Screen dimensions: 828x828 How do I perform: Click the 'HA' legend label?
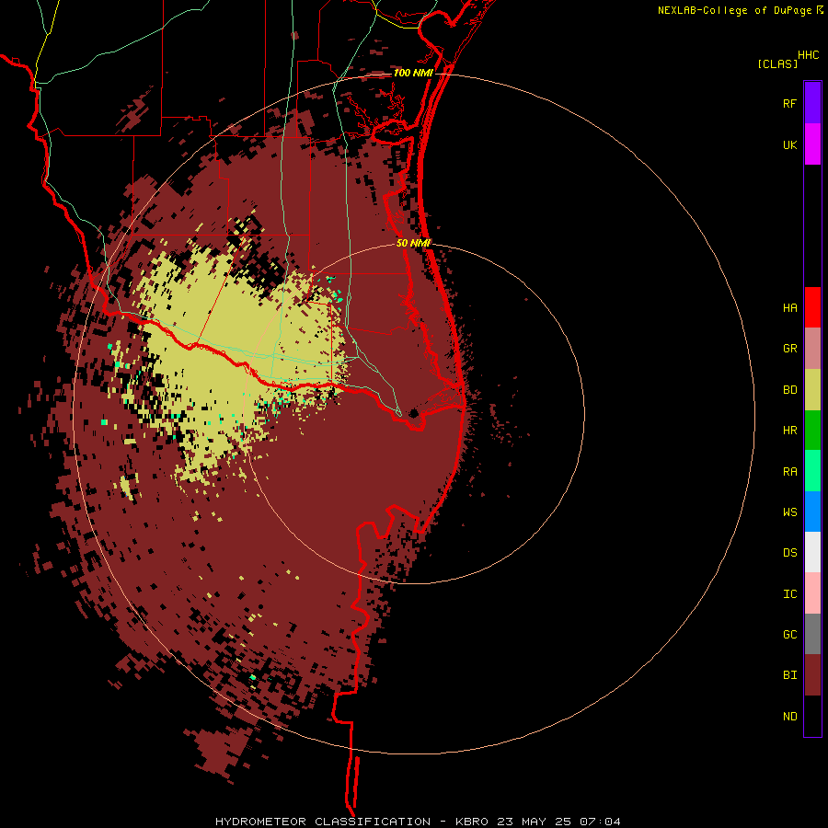789,308
